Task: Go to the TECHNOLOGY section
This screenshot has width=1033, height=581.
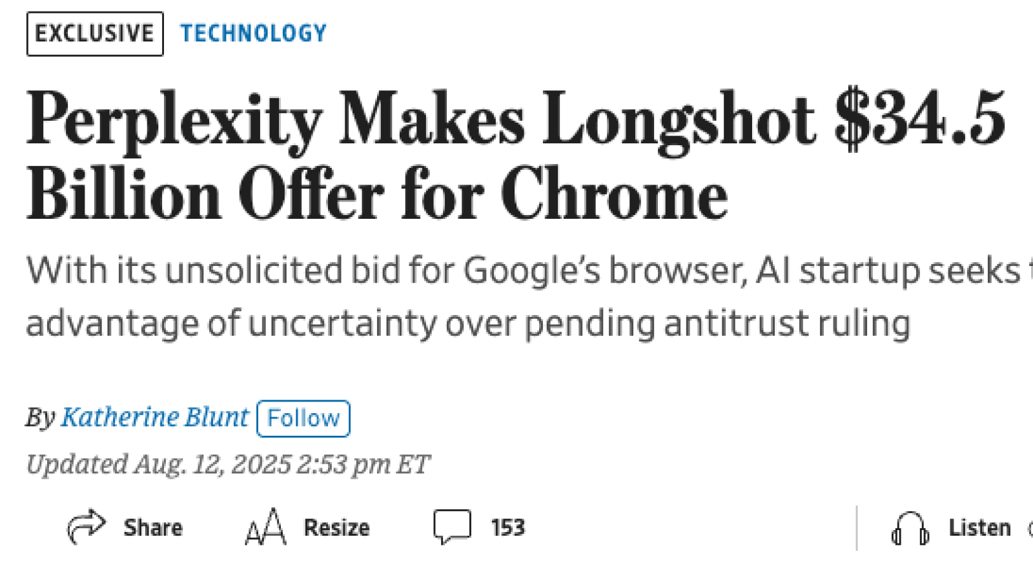Action: [x=254, y=33]
